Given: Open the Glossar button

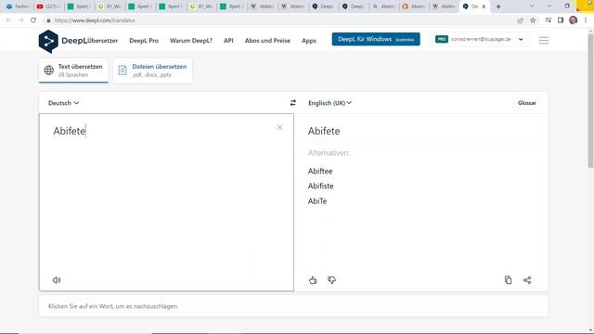Looking at the screenshot, I should [527, 103].
